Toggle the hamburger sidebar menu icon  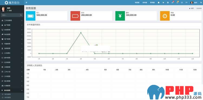27,2
